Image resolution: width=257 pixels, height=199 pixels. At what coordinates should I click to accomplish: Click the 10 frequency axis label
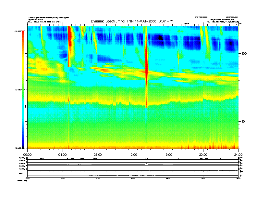pyautogui.click(x=243, y=122)
